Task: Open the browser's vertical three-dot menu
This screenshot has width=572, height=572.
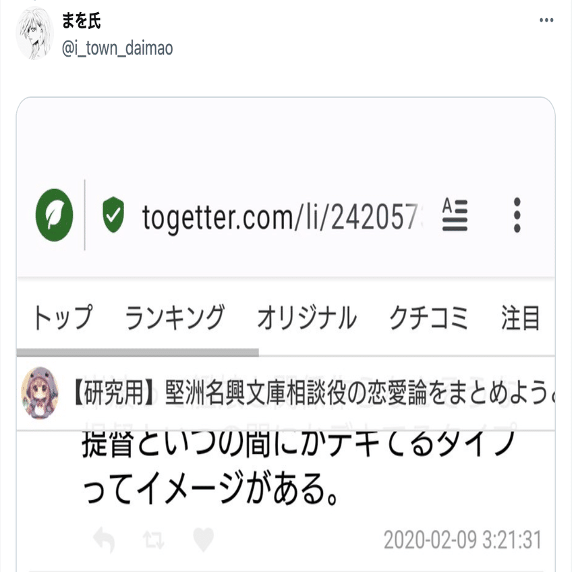Action: point(517,215)
